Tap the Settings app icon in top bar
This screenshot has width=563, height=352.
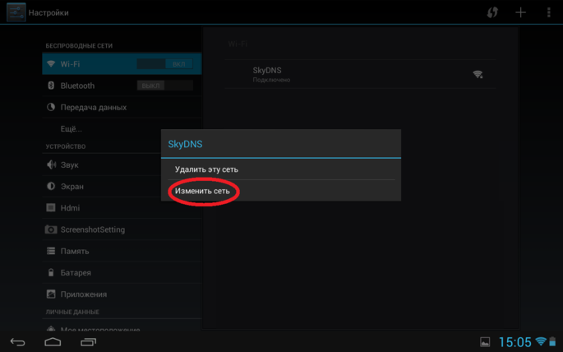point(16,12)
